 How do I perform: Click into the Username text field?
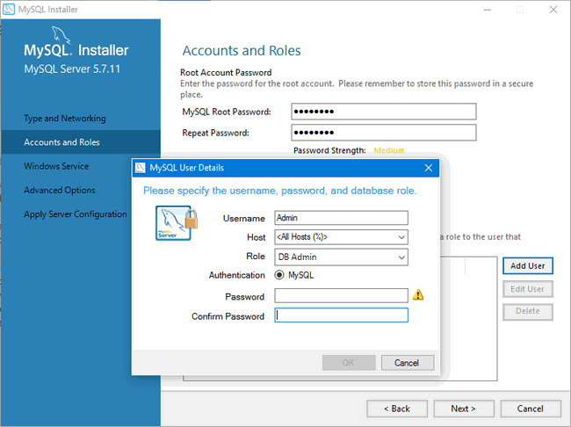[x=341, y=218]
